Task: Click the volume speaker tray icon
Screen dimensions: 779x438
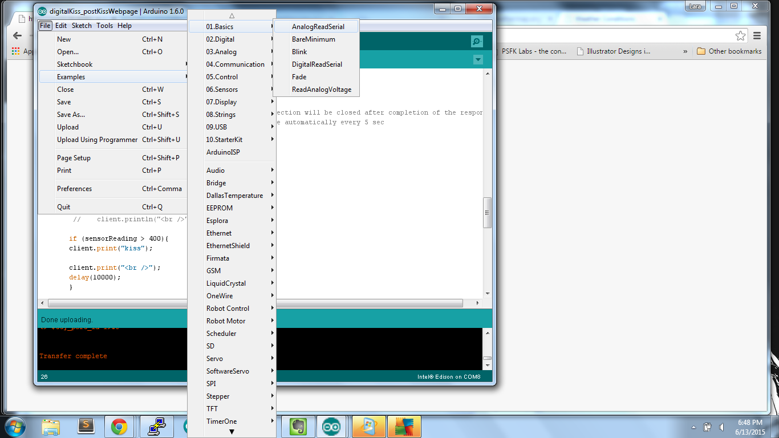Action: point(721,427)
